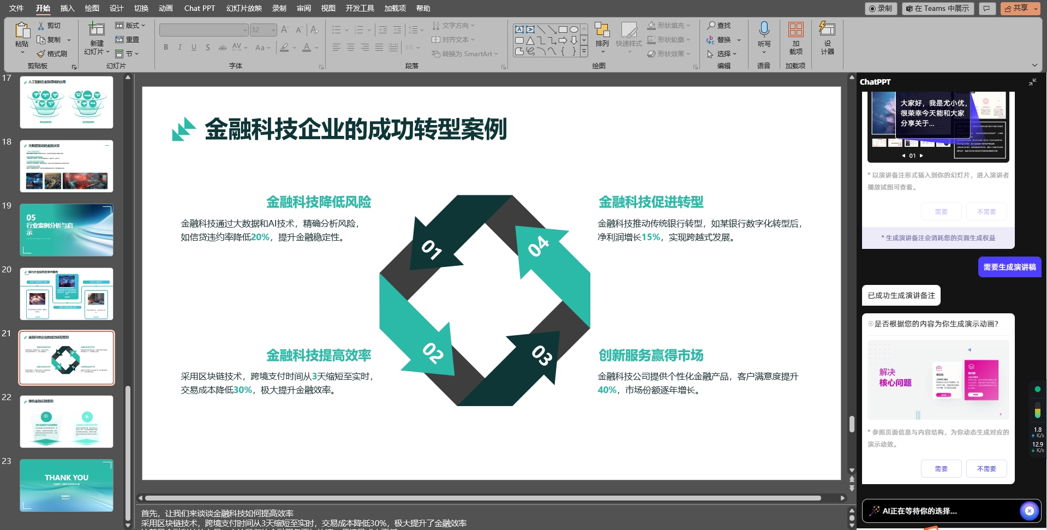Switch to the 插入 tab
This screenshot has height=530, width=1047.
tap(67, 8)
